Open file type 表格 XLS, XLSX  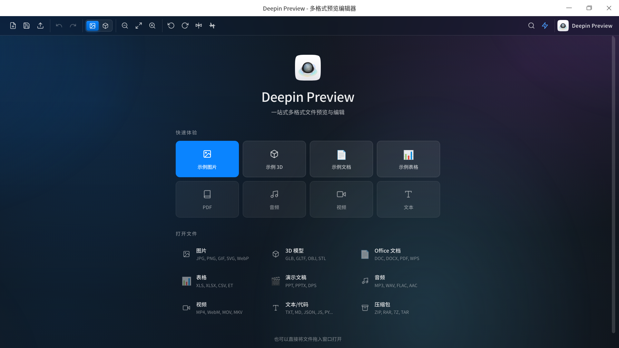point(219,281)
